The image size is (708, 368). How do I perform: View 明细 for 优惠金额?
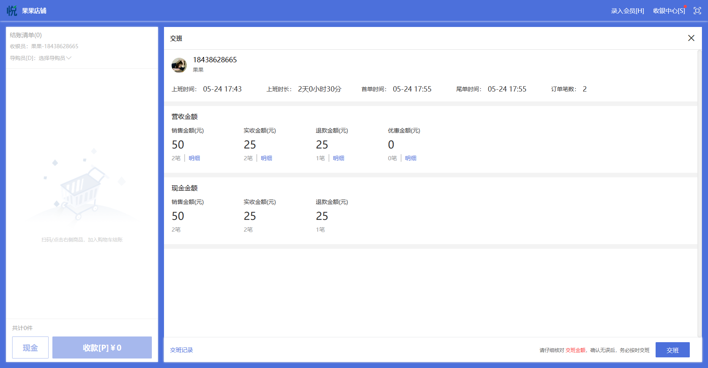coord(411,158)
